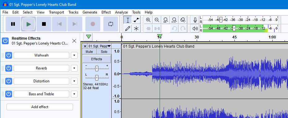
Task: Open the Edit menu
Action: click(x=15, y=12)
